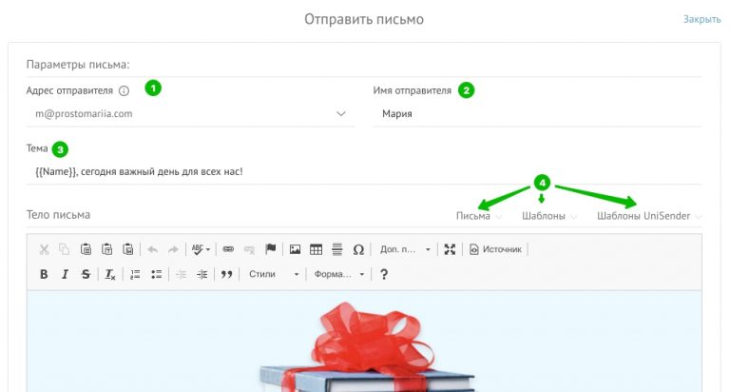The height and width of the screenshot is (392, 730).
Task: Toggle Italic formatting
Action: coord(65,274)
